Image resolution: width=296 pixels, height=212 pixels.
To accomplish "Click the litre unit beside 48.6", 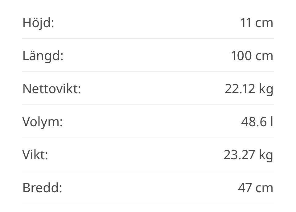I will (271, 122).
